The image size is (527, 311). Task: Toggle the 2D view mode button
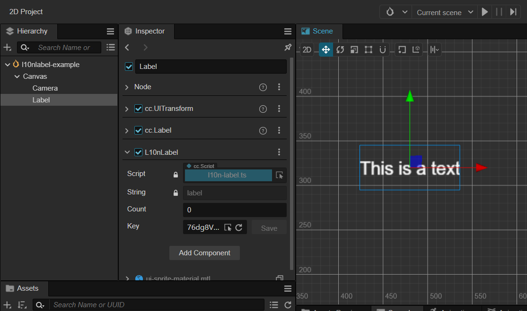pyautogui.click(x=307, y=50)
